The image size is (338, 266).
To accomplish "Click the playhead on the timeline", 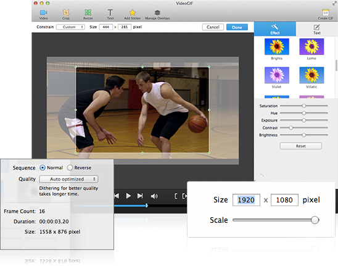I will (147, 206).
